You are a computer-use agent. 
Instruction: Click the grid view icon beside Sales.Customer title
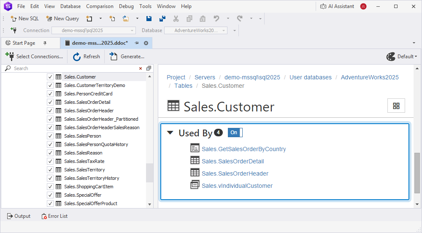[x=396, y=106]
